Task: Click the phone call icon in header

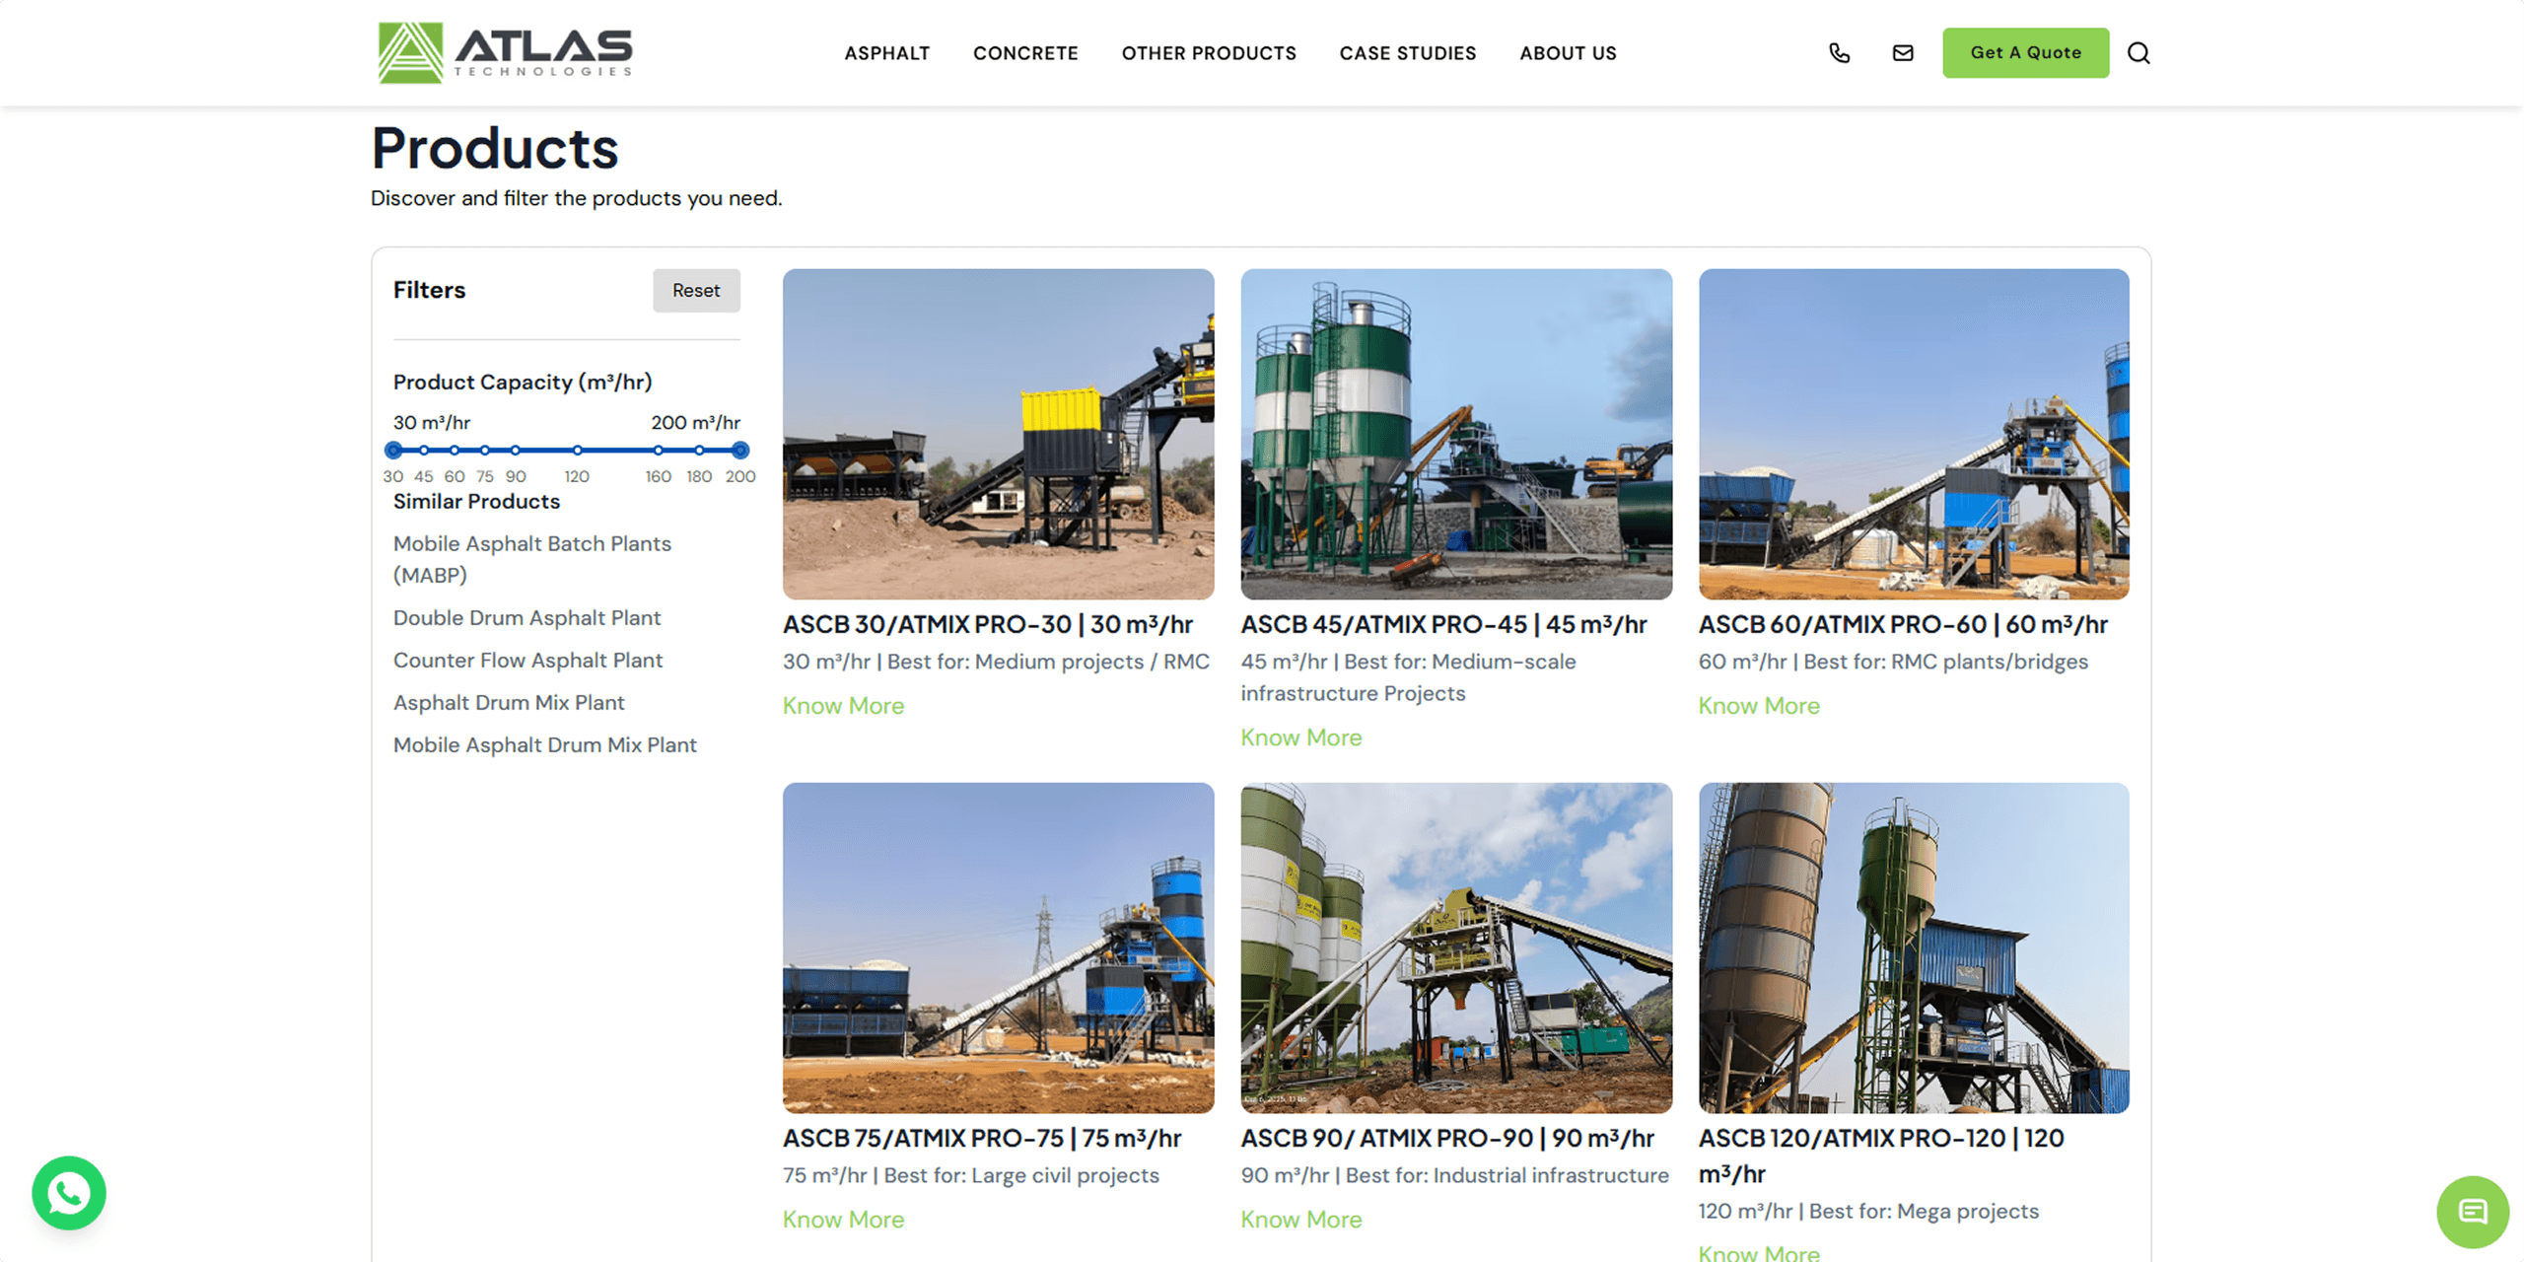Action: click(x=1839, y=53)
